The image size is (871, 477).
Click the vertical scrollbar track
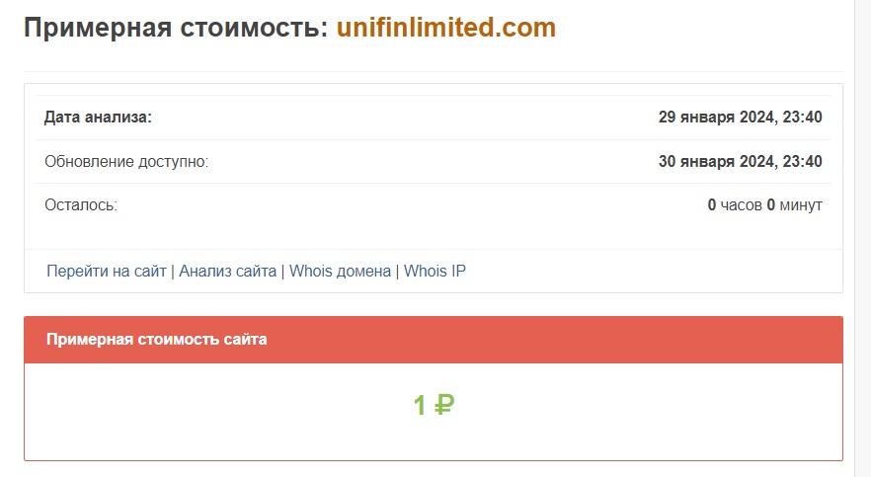(862, 237)
